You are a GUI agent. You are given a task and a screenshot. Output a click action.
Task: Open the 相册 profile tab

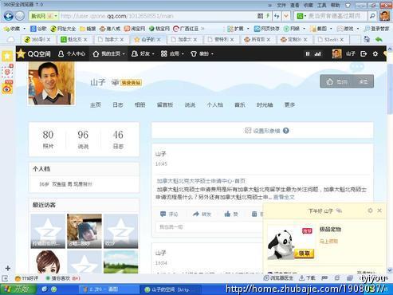pos(140,105)
